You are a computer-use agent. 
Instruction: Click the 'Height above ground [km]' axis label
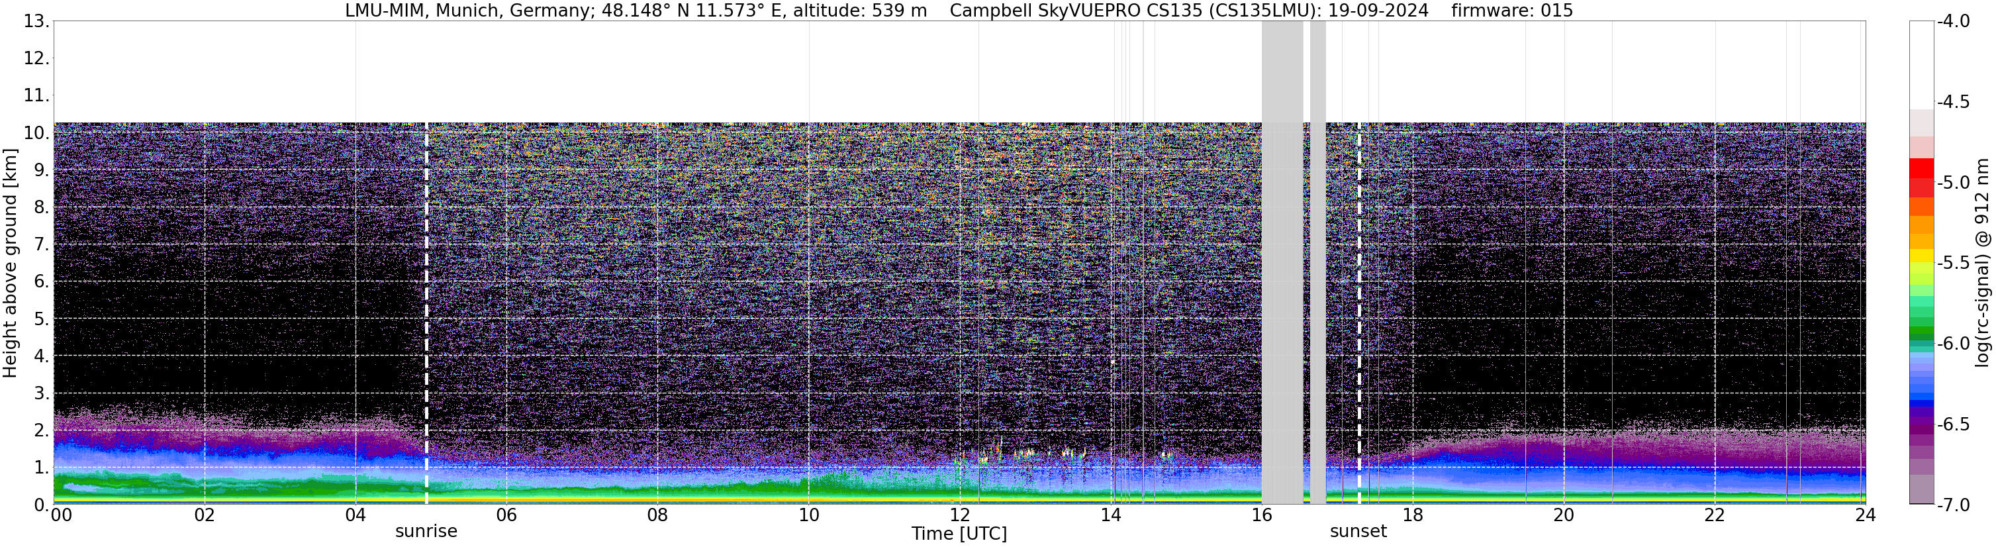tap(10, 264)
